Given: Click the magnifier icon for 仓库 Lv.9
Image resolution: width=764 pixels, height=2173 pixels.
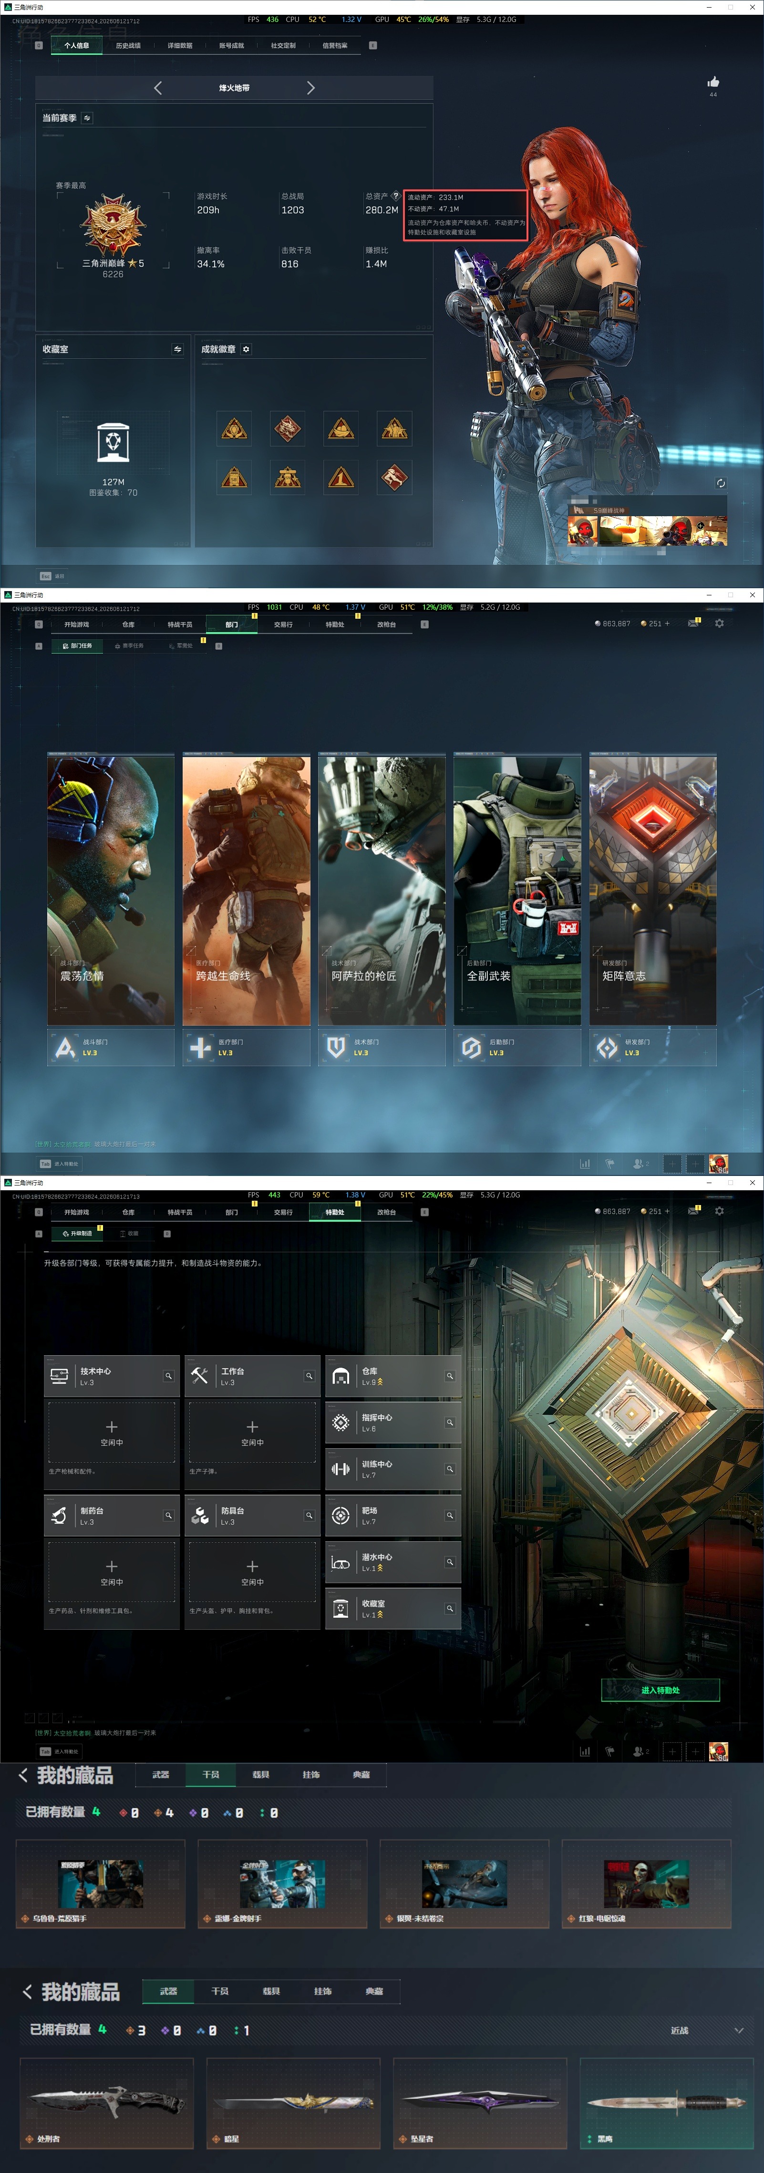Looking at the screenshot, I should (450, 1376).
